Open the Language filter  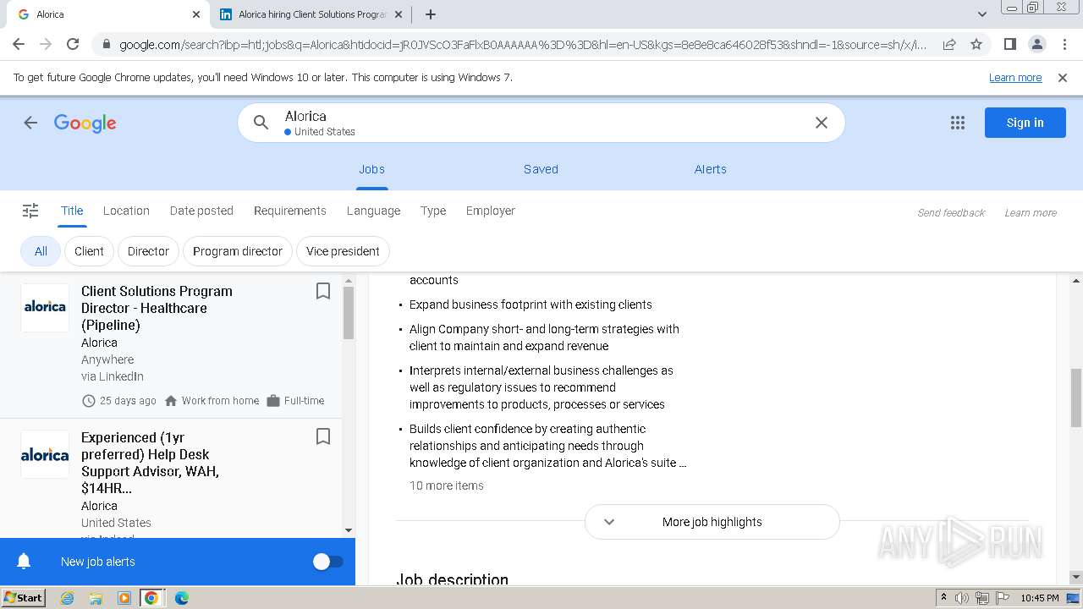(x=373, y=211)
